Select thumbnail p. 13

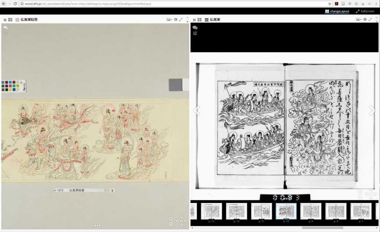pos(211,211)
